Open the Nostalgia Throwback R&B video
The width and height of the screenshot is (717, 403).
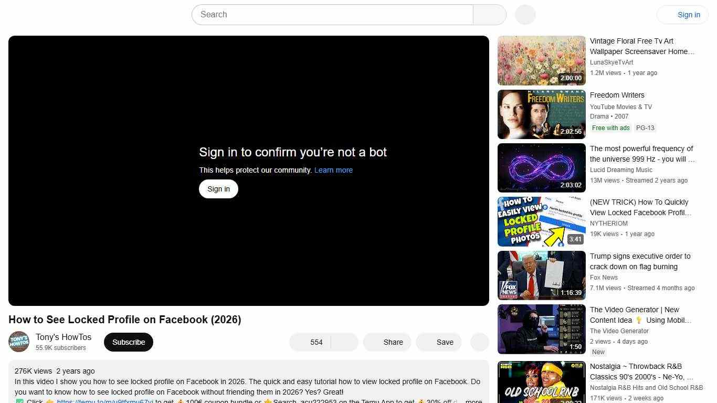[541, 383]
